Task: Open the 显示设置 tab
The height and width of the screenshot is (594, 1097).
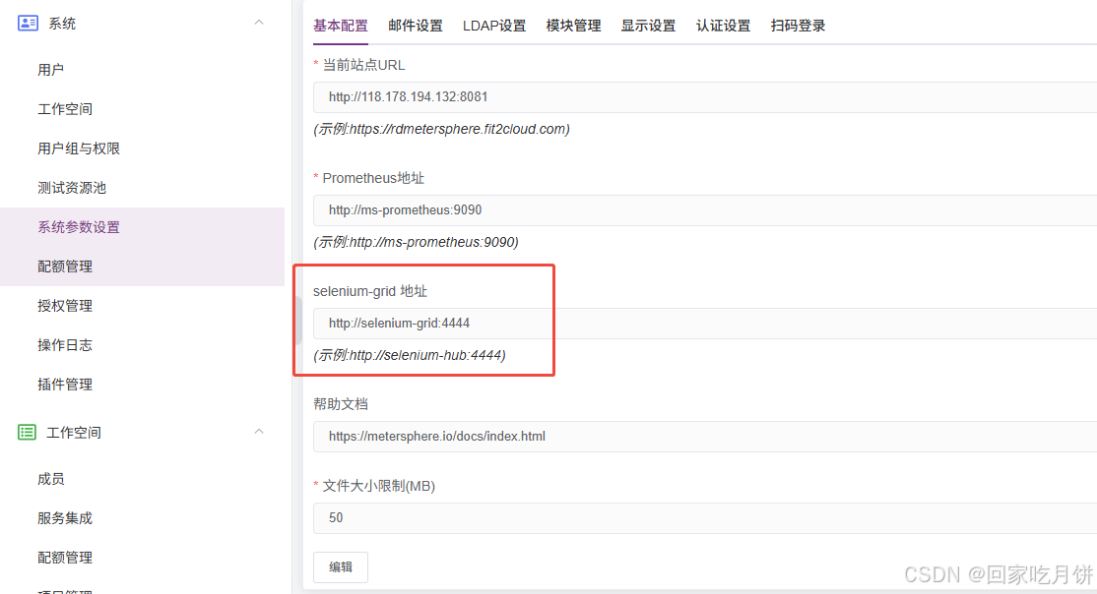Action: (x=647, y=26)
